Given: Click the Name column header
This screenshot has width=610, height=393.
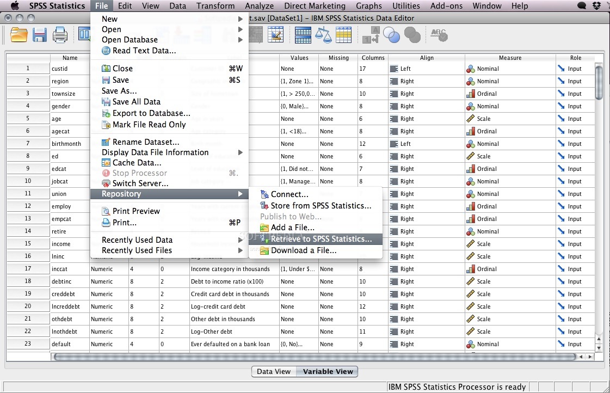Looking at the screenshot, I should 70,58.
